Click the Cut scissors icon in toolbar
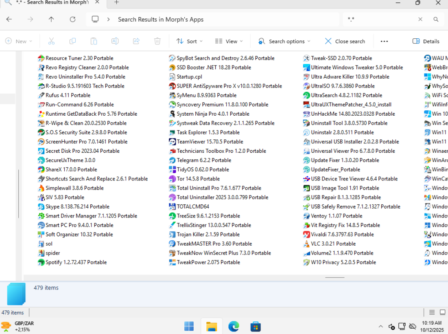 click(x=51, y=41)
